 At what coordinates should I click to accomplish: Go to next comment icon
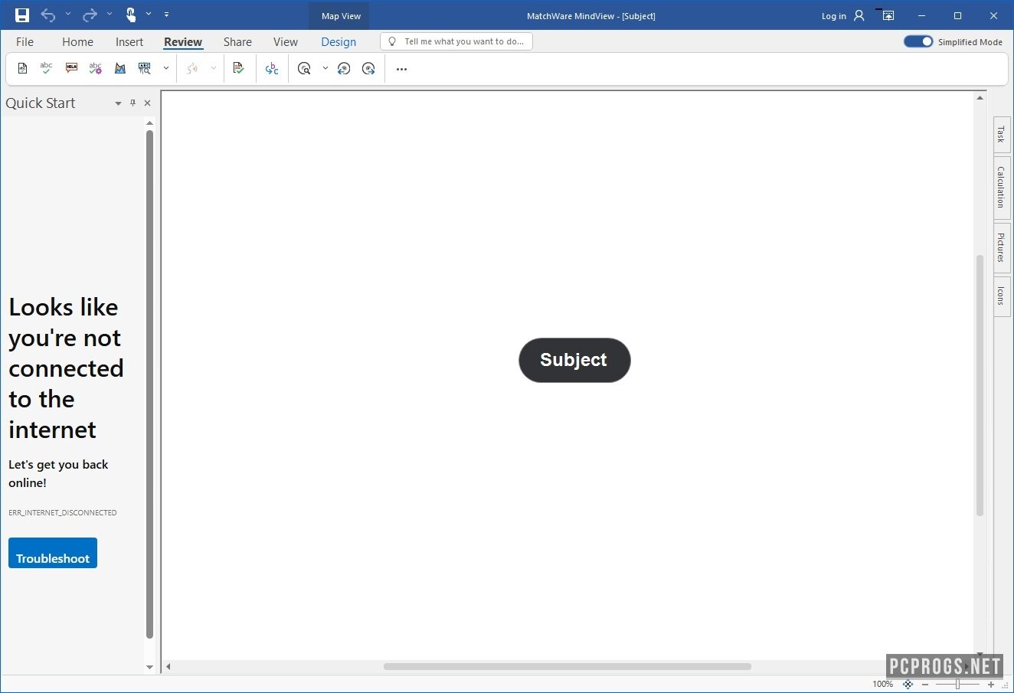tap(368, 69)
